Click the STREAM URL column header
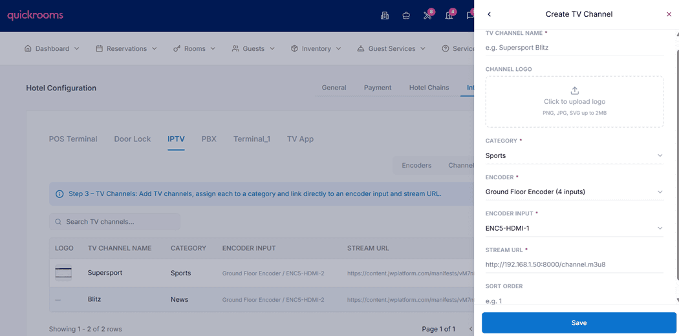 [x=368, y=248]
